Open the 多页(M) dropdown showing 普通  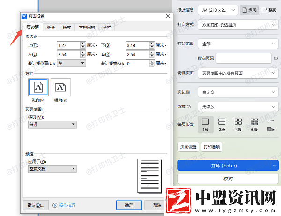click(52, 124)
